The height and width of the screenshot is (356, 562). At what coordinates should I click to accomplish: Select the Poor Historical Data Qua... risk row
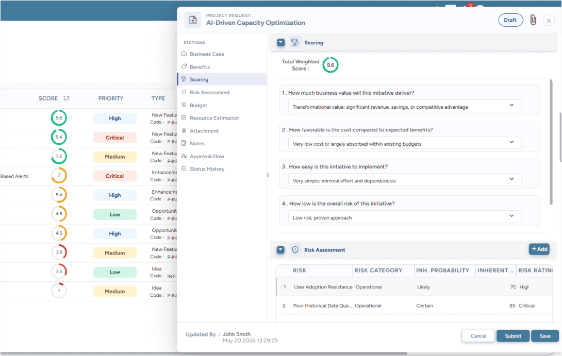coord(415,306)
